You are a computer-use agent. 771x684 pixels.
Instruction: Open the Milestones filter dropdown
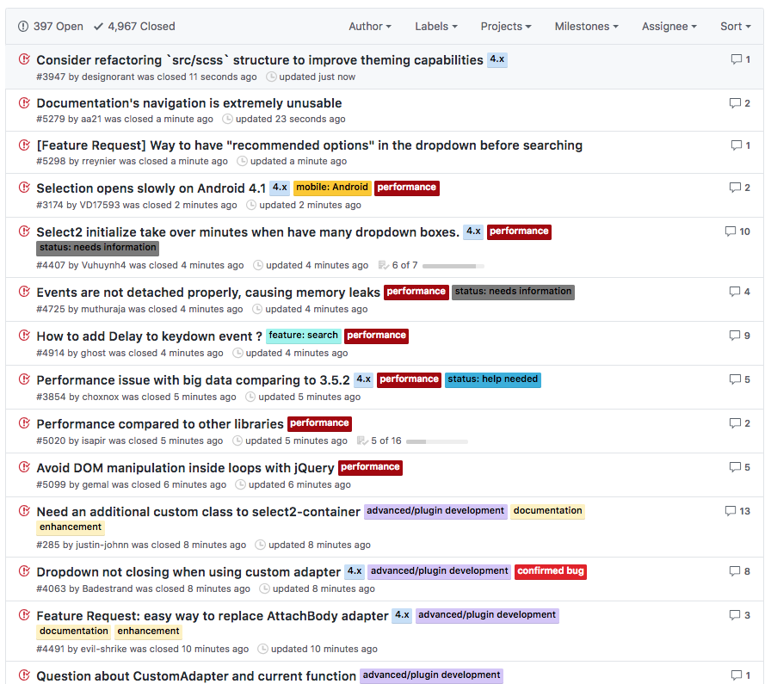[586, 26]
